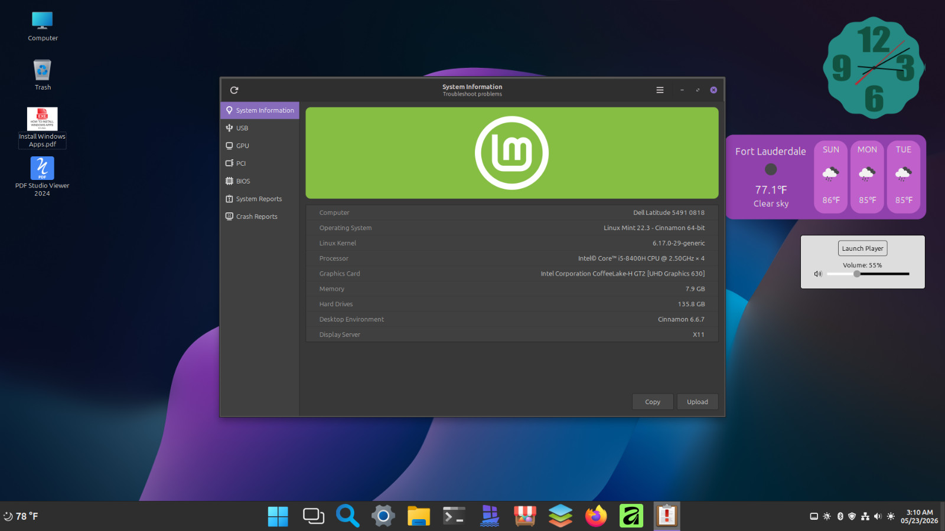Click the Upload button
Screen dimensions: 945x531
pyautogui.click(x=698, y=402)
